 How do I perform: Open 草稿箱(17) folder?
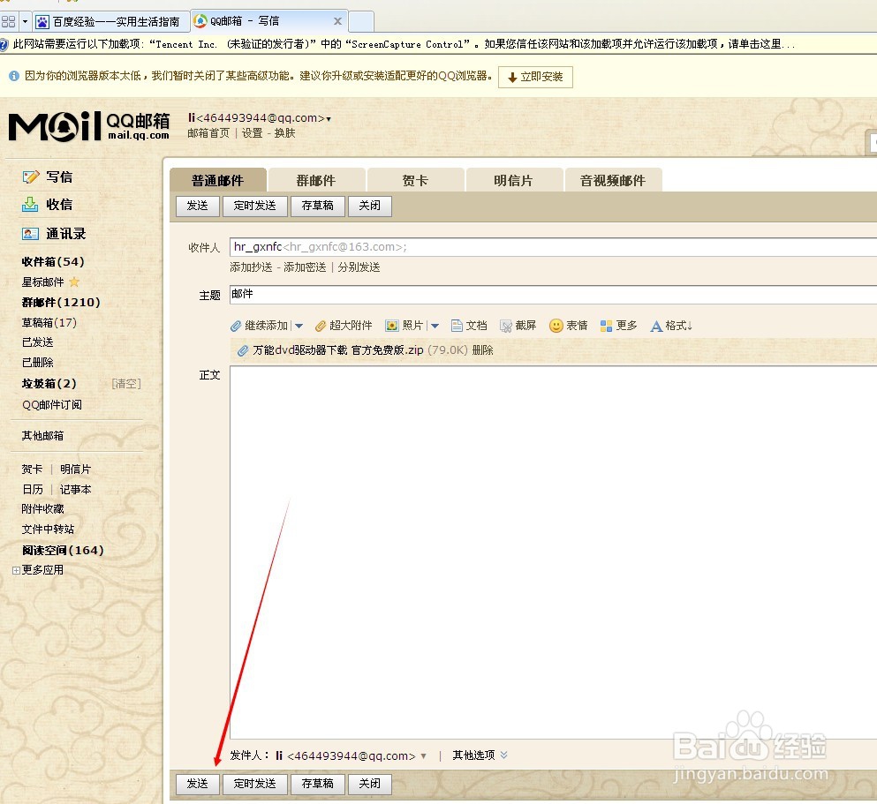(49, 322)
